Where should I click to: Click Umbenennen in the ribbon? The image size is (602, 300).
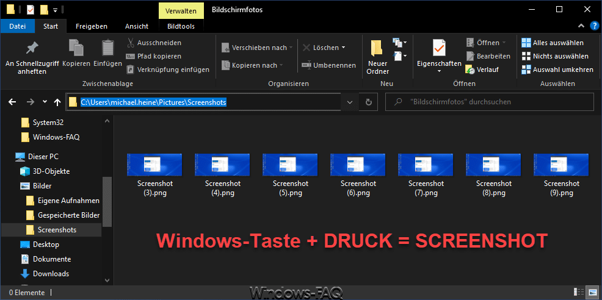coord(328,65)
